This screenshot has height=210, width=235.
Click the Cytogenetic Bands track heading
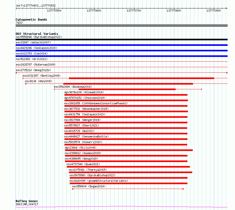31,19
